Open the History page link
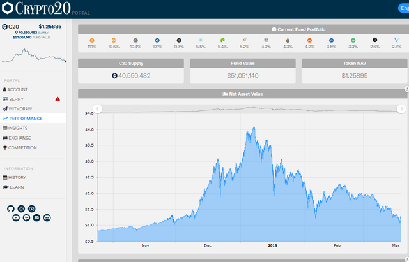 coord(14,177)
